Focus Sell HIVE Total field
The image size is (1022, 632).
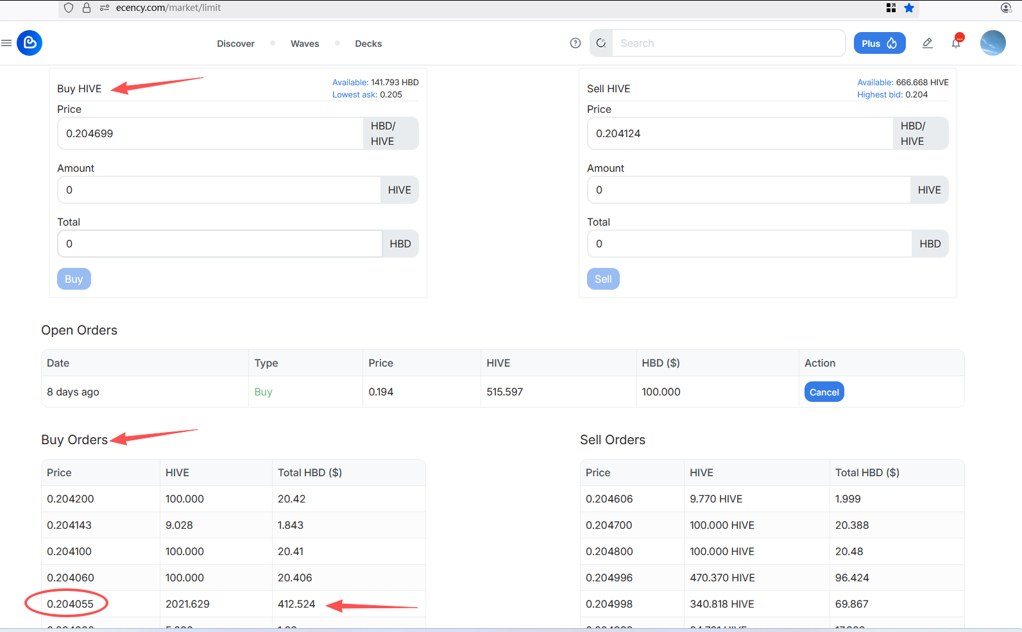[x=749, y=244]
